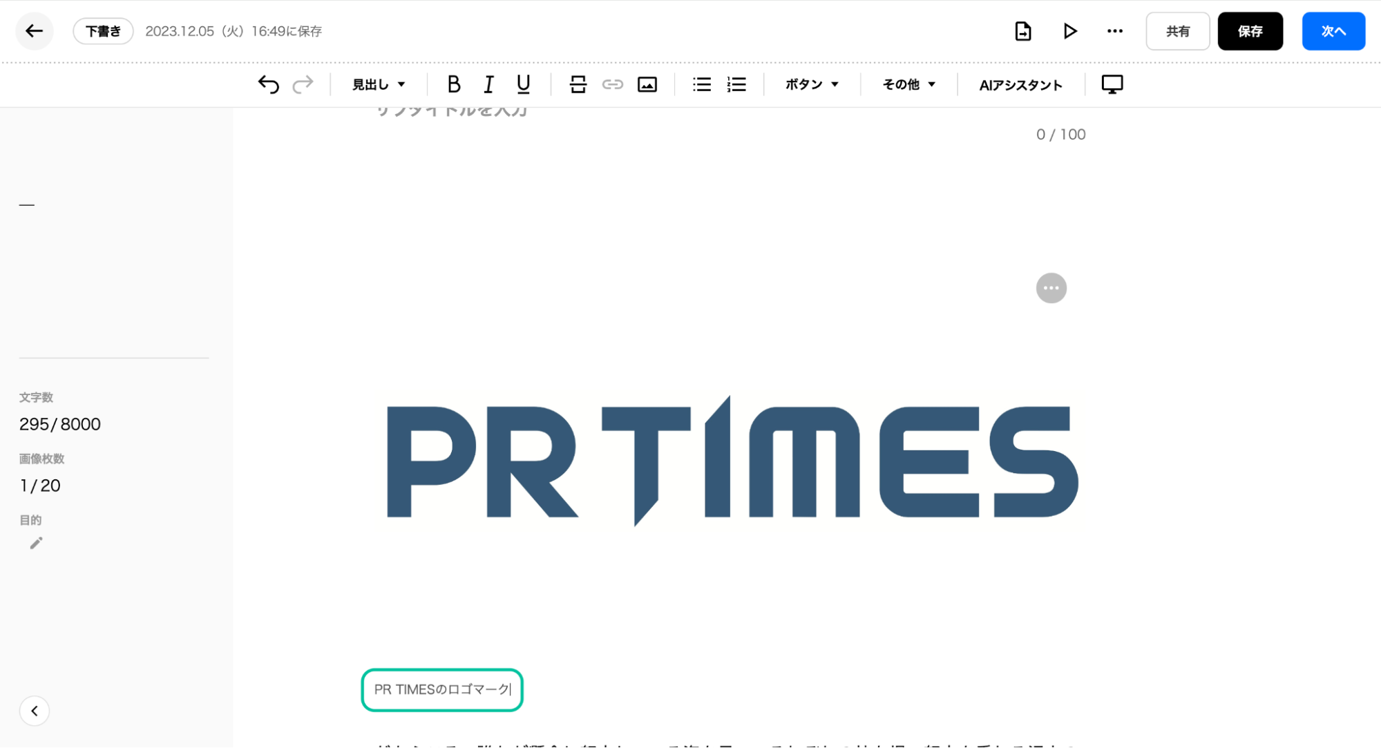Switch to the desktop preview monitor icon

[1112, 84]
